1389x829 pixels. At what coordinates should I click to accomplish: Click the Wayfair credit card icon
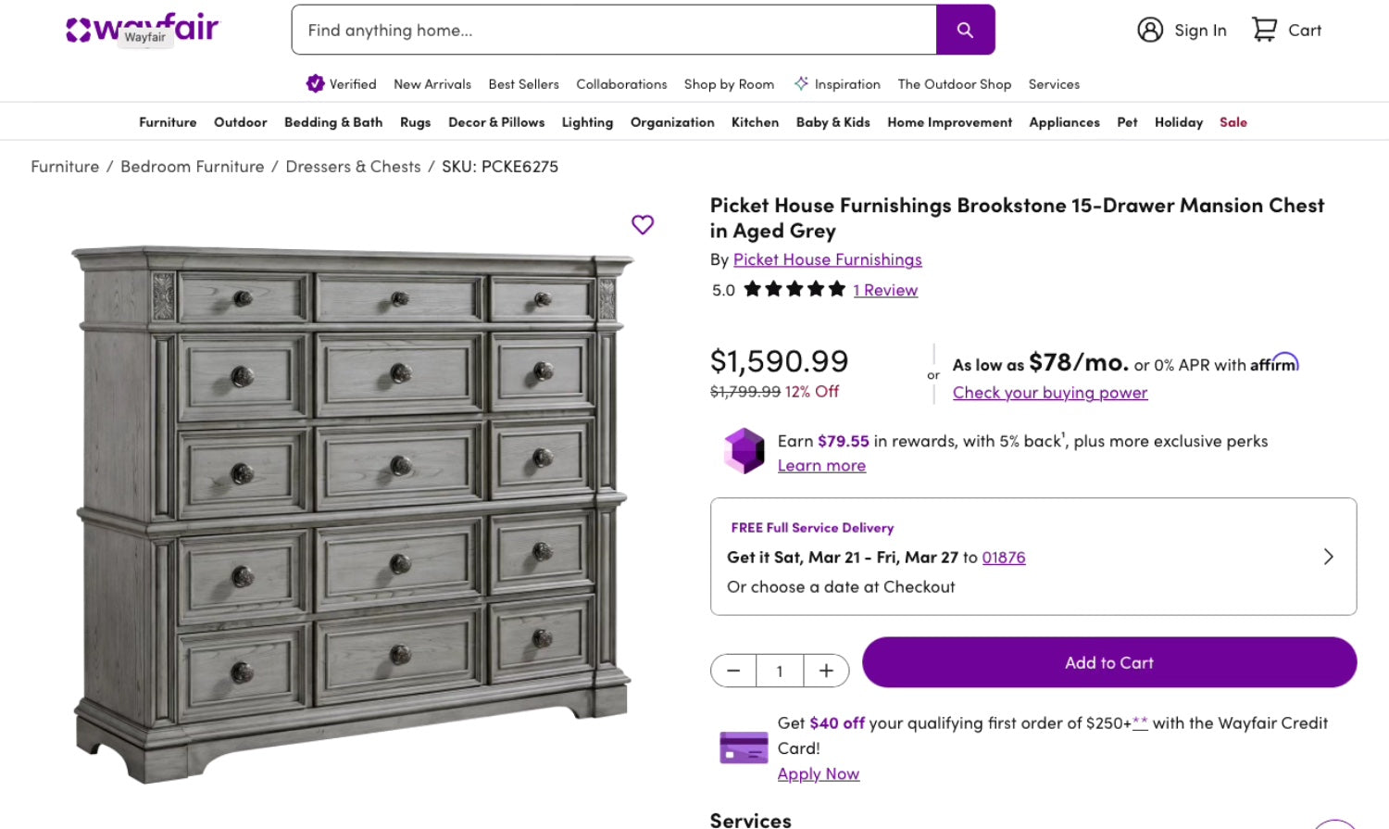pos(744,747)
